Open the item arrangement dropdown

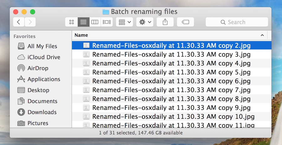124,22
